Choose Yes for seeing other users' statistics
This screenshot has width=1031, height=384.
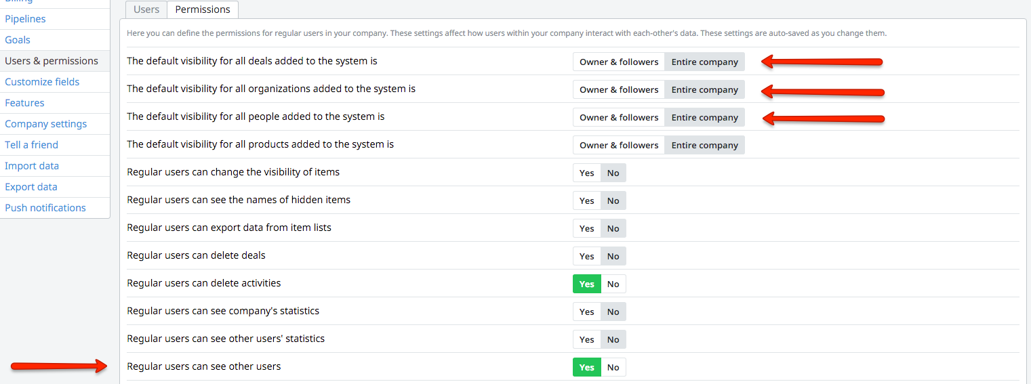tap(587, 339)
